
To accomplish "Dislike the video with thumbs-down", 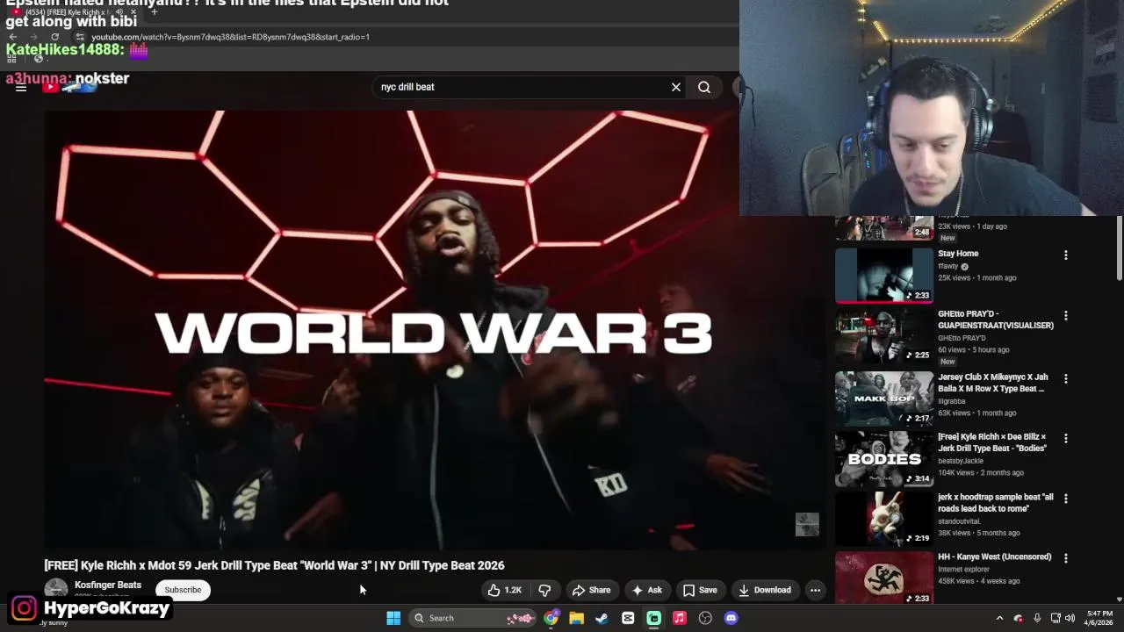I will [544, 590].
